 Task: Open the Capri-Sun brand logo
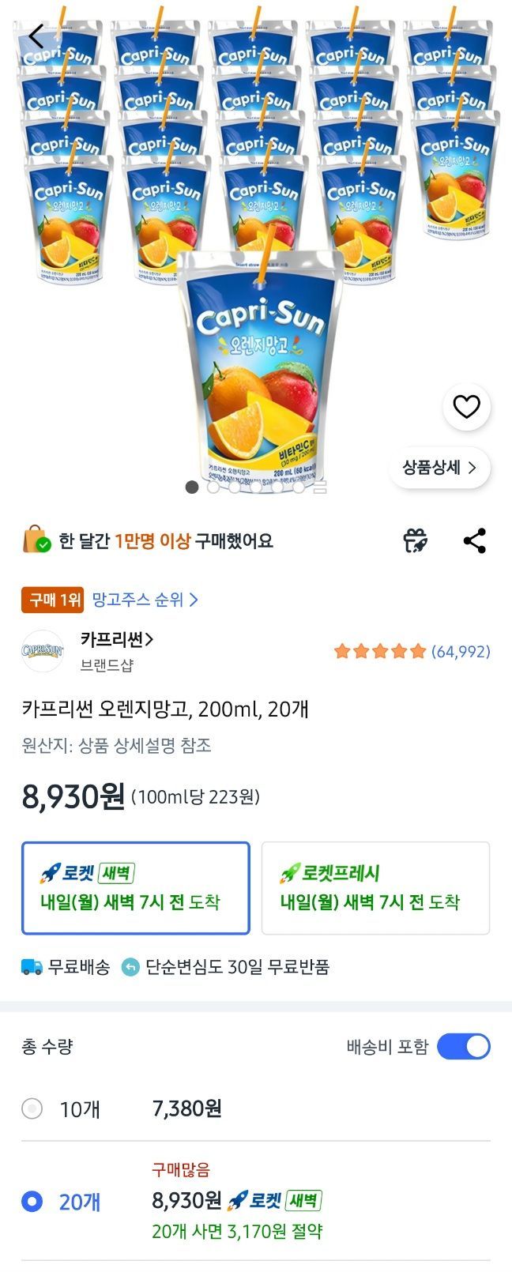[x=43, y=651]
